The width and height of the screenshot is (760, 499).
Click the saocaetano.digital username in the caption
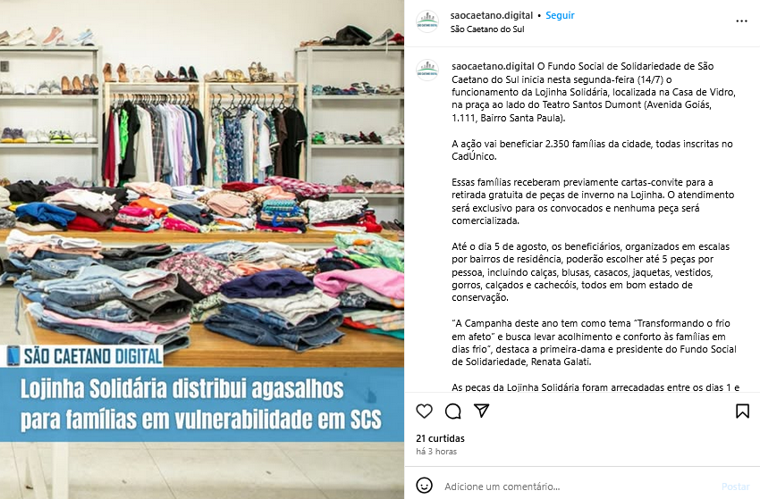point(493,66)
